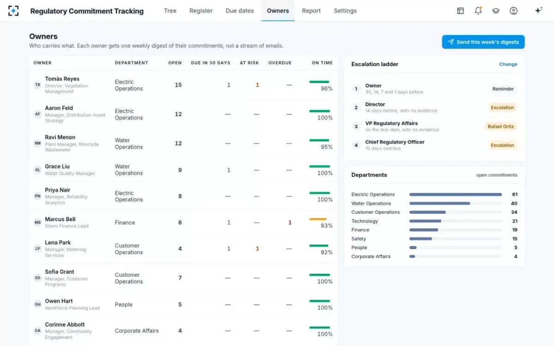Click the Reminder tag for Owner step
554x346 pixels.
pyautogui.click(x=503, y=89)
